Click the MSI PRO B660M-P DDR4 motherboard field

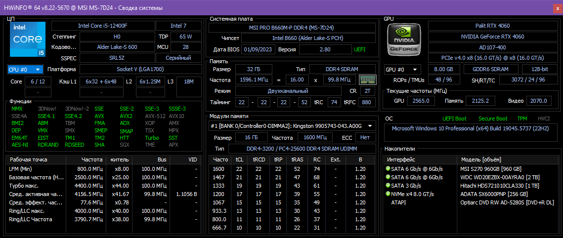pos(292,28)
